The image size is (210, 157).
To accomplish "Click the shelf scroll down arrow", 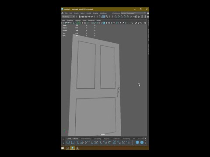I will click(x=145, y=144).
